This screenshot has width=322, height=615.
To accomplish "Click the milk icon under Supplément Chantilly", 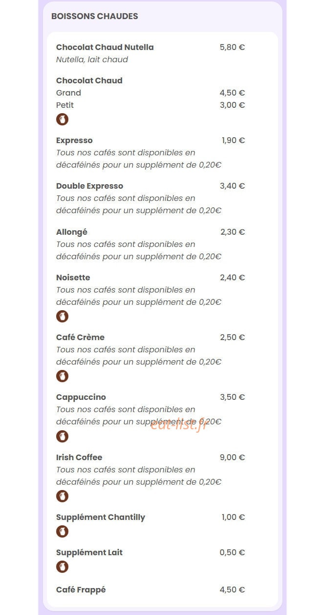I will tap(62, 531).
